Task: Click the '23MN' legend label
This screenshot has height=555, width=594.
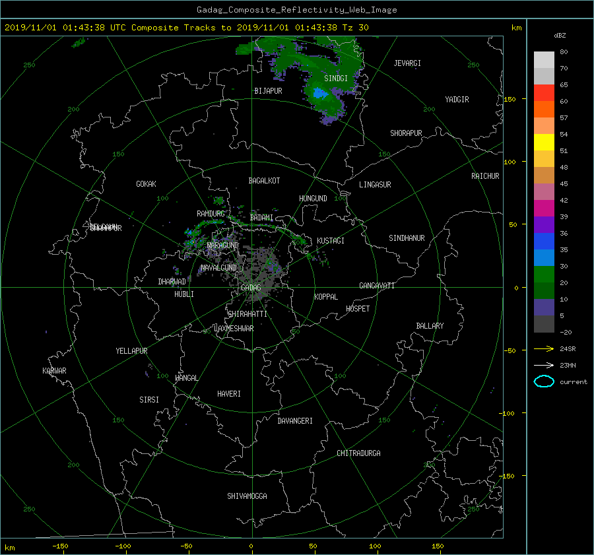Action: pos(568,365)
